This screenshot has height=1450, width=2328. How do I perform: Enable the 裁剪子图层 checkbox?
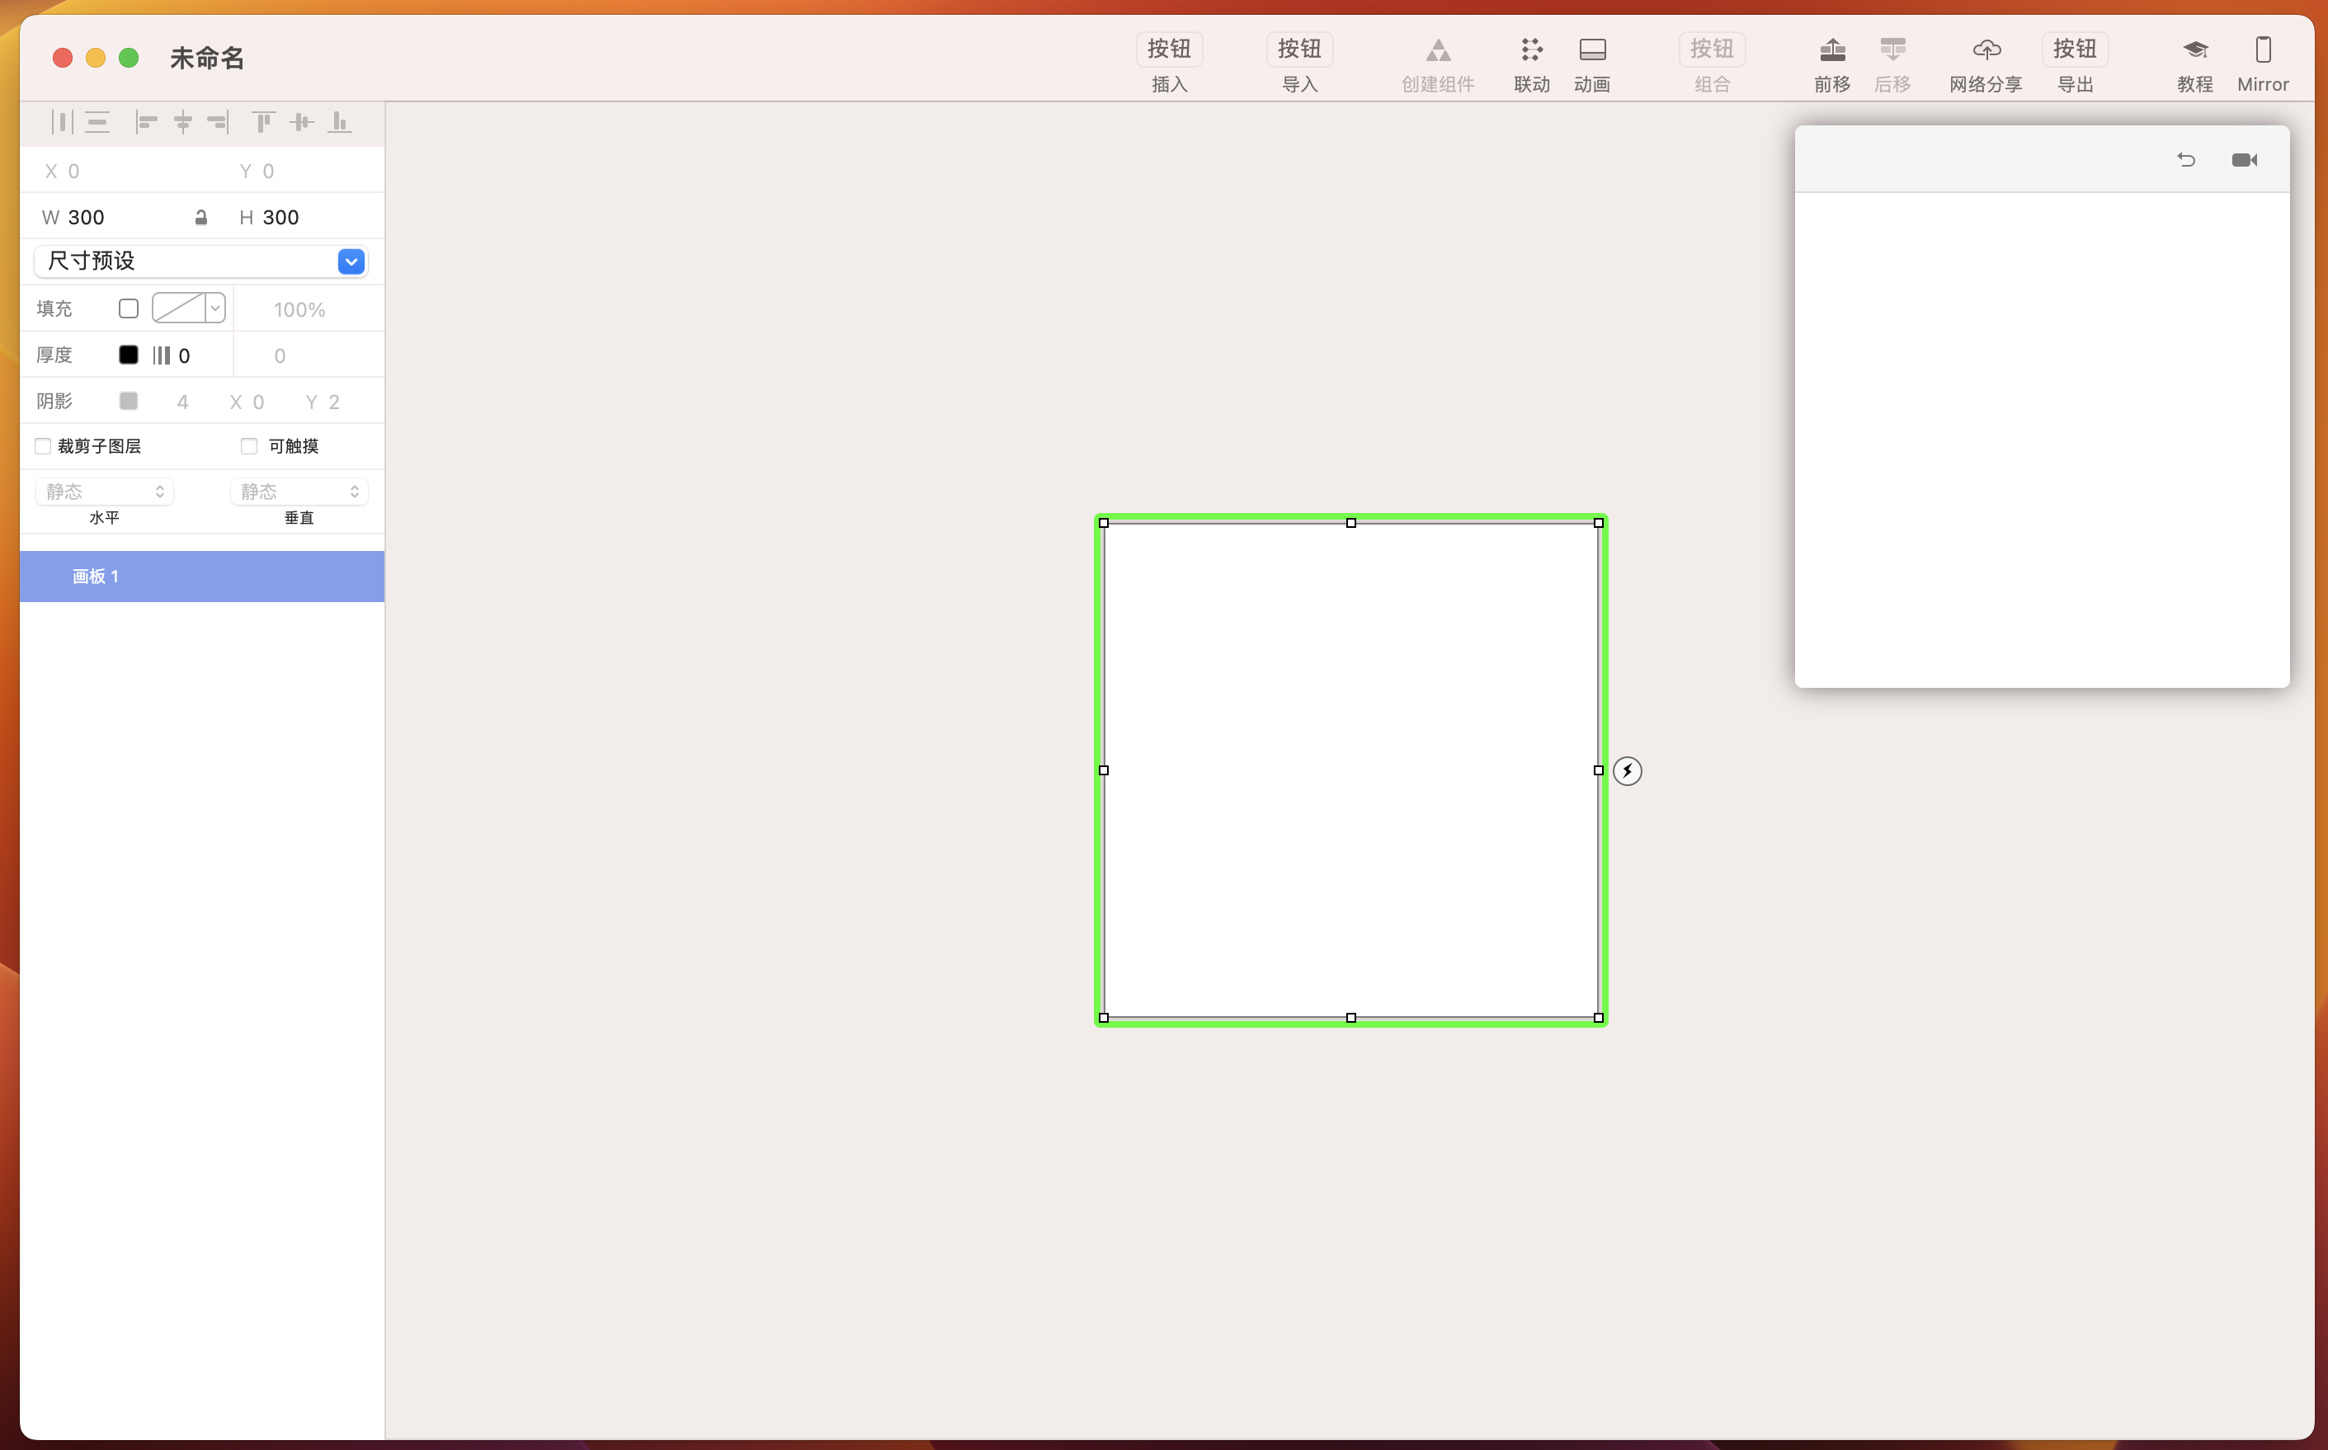point(43,446)
